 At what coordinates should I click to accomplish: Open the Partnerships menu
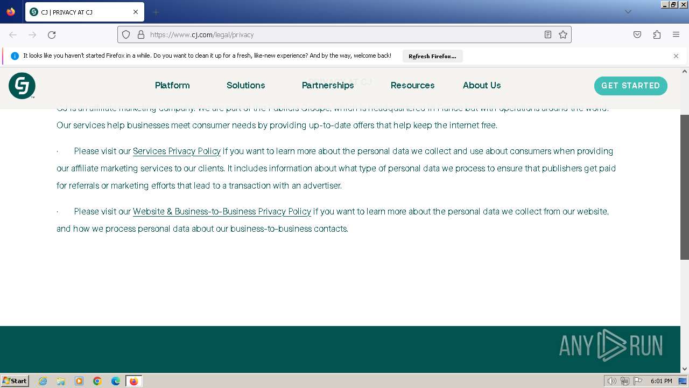tap(327, 85)
